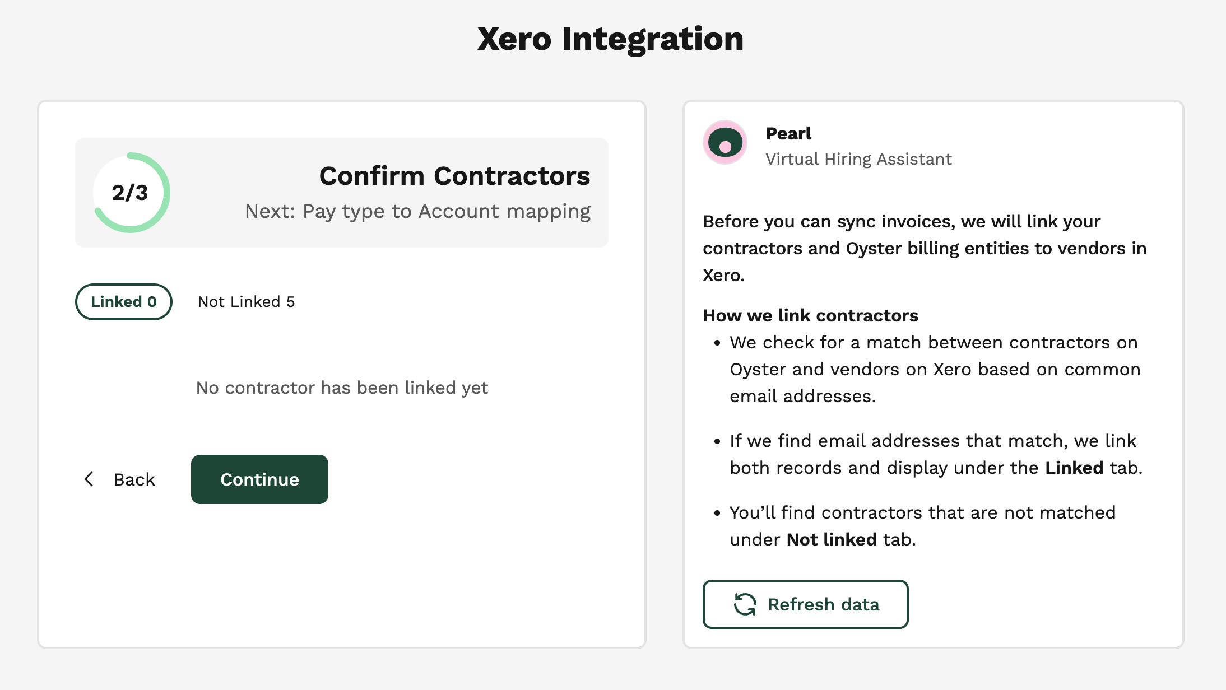
Task: Click the bold 'Not linked' text in last bullet
Action: click(x=832, y=539)
